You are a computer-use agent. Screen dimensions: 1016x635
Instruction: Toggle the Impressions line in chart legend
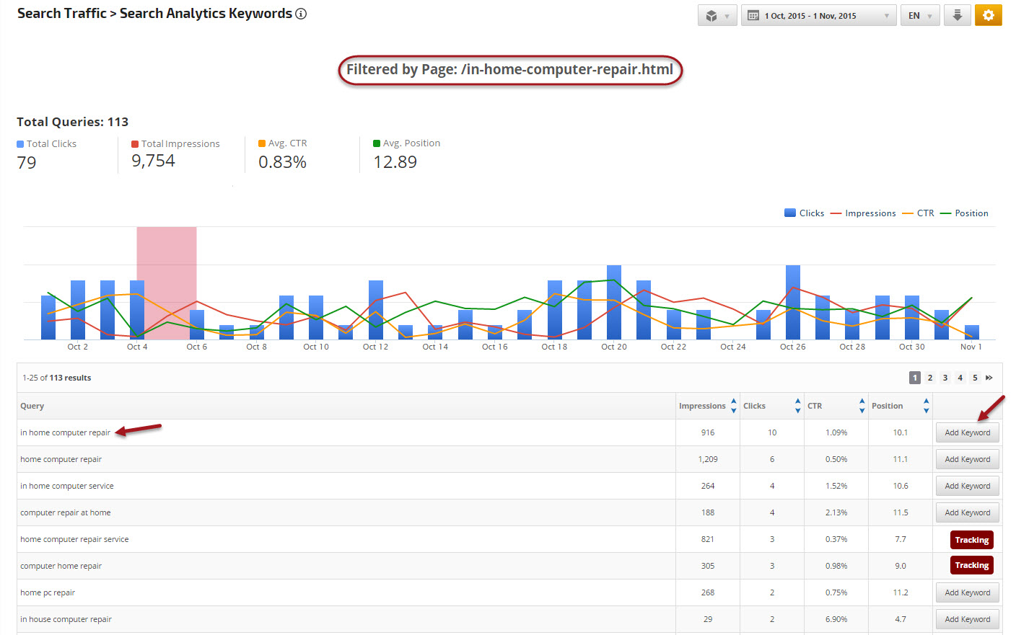pyautogui.click(x=863, y=213)
